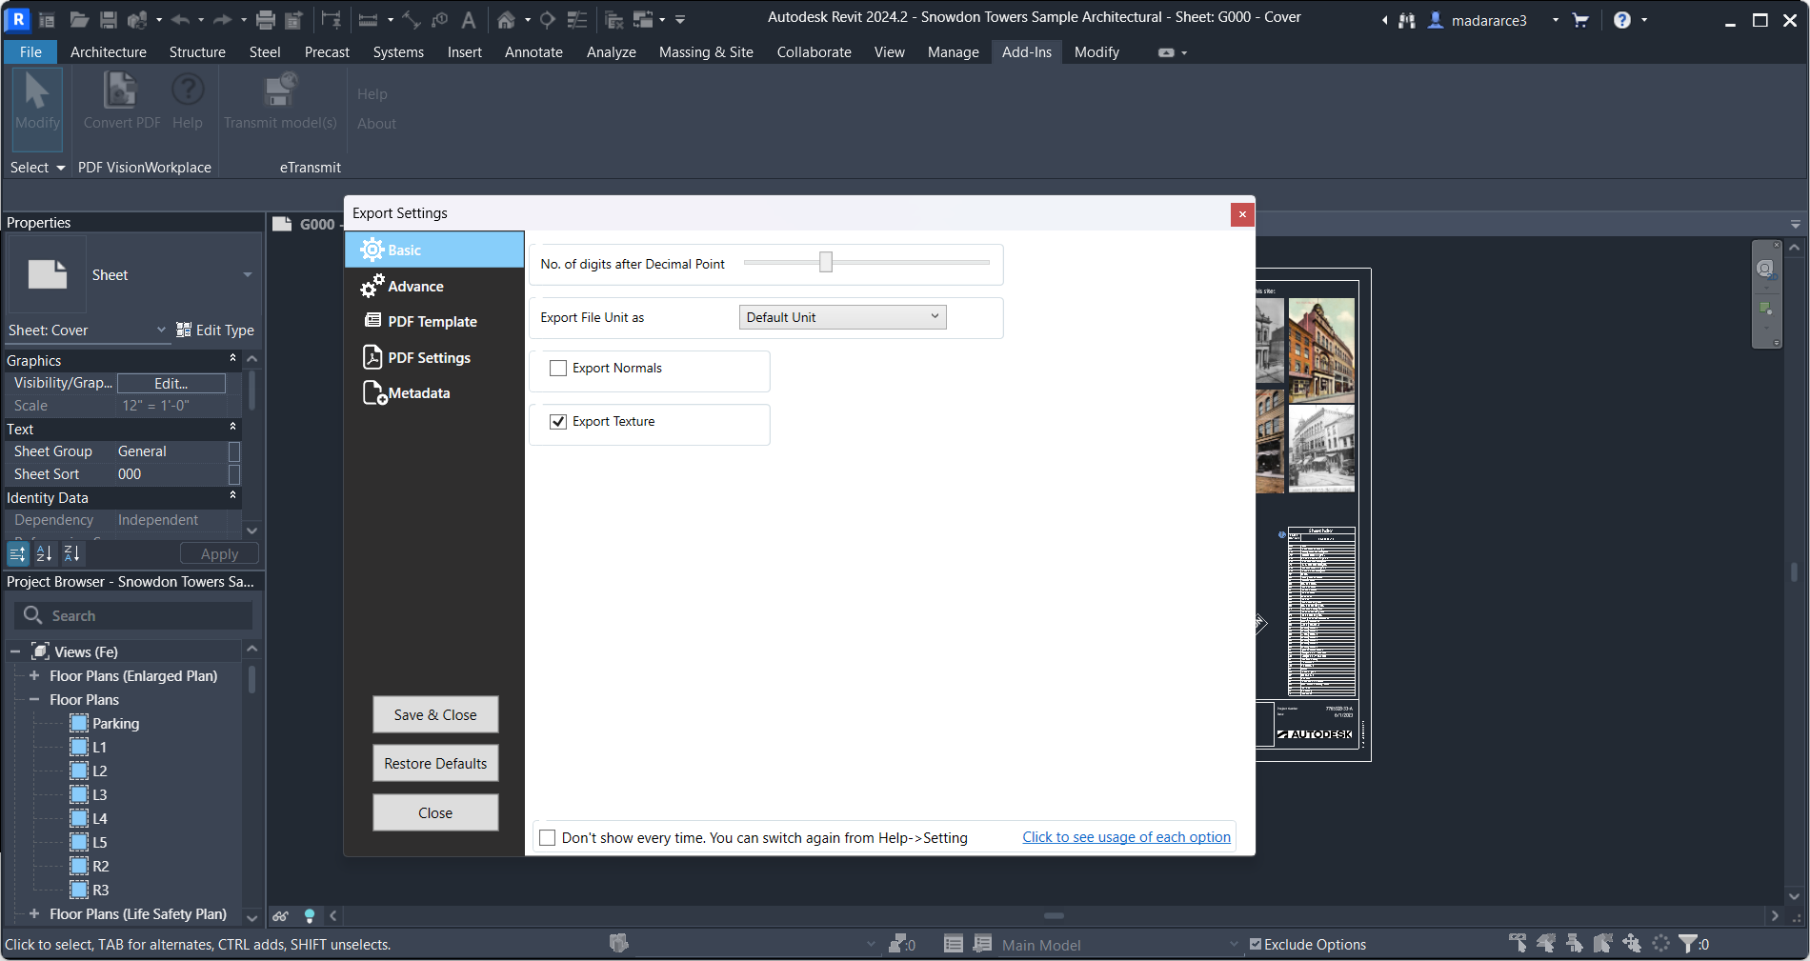Viewport: 1810px width, 961px height.
Task: Click the Restore Defaults button
Action: [x=435, y=764]
